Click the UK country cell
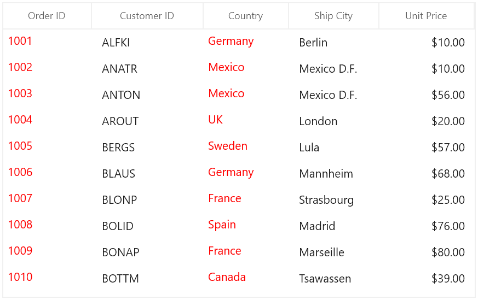This screenshot has width=478, height=300. 246,121
